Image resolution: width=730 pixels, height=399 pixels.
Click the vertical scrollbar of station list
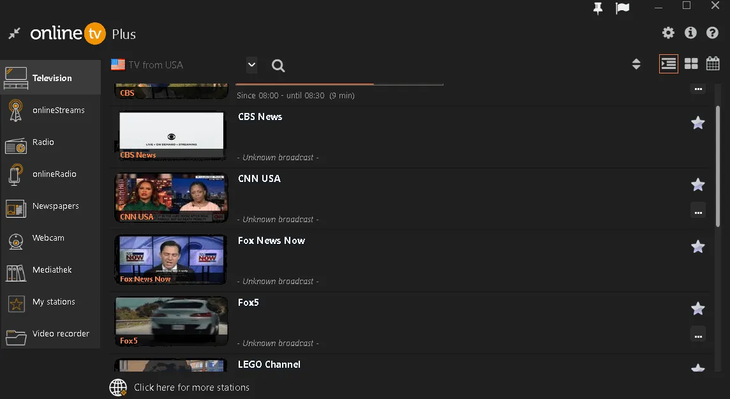719,166
